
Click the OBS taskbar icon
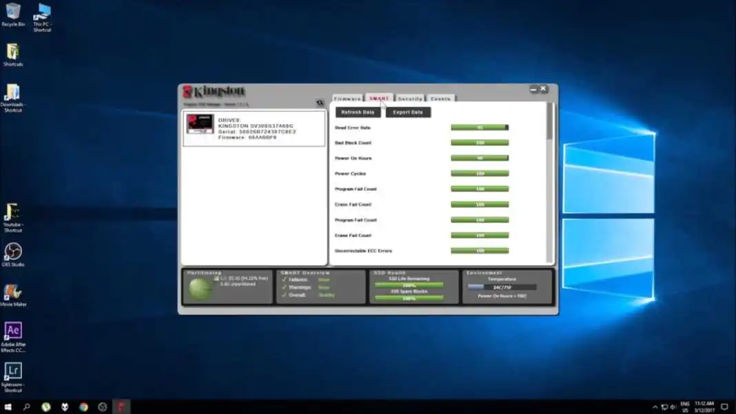coord(102,407)
